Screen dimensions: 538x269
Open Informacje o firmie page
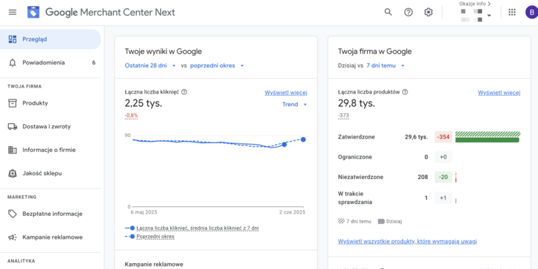pos(50,150)
